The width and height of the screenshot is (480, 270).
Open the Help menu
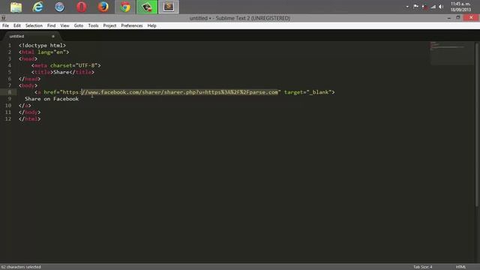point(151,25)
